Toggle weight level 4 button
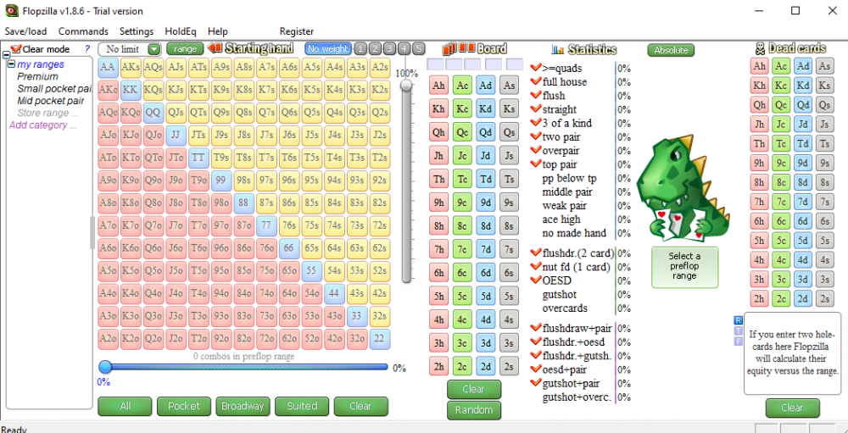Image resolution: width=848 pixels, height=433 pixels. pyautogui.click(x=404, y=48)
